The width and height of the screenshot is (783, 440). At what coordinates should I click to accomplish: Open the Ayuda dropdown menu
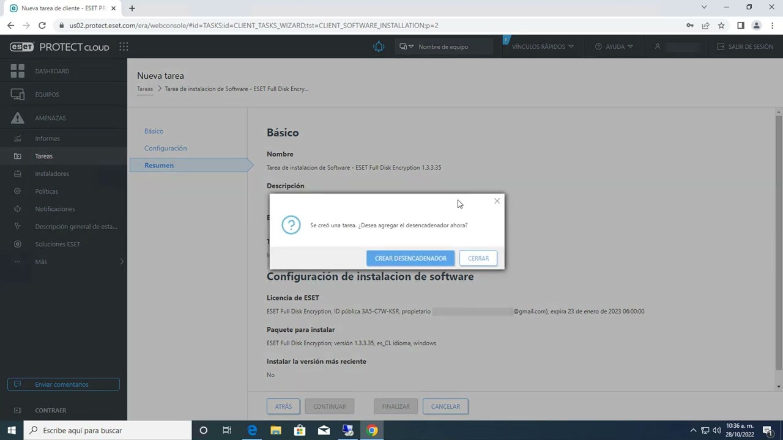click(x=614, y=47)
